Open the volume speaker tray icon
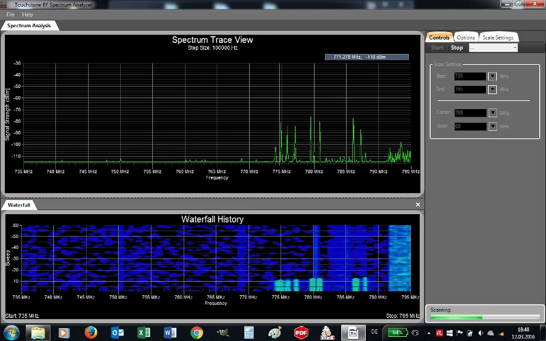This screenshot has height=341, width=546. [481, 333]
